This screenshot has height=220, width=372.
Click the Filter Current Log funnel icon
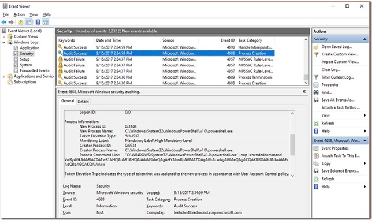pos(316,77)
